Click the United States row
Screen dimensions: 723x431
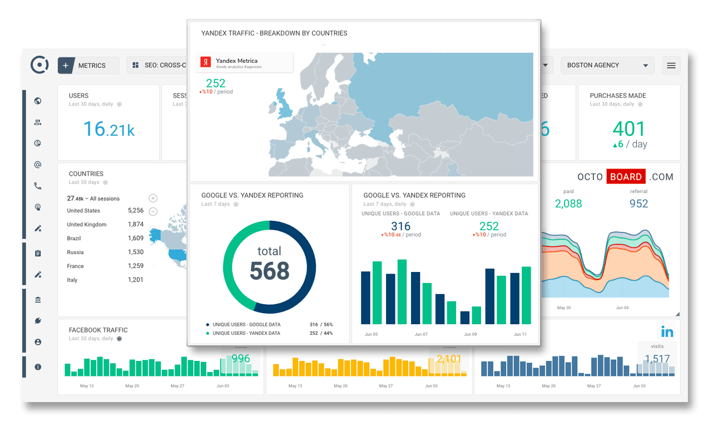pyautogui.click(x=105, y=211)
